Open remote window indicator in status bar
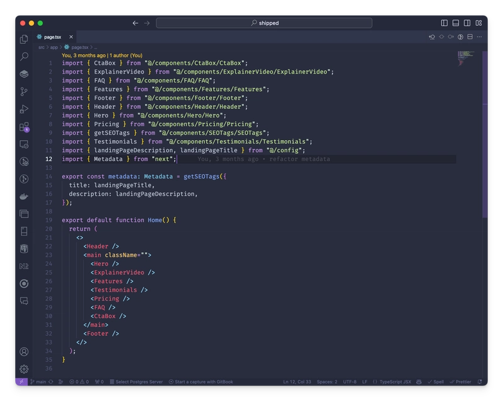The image size is (503, 401). 21,382
